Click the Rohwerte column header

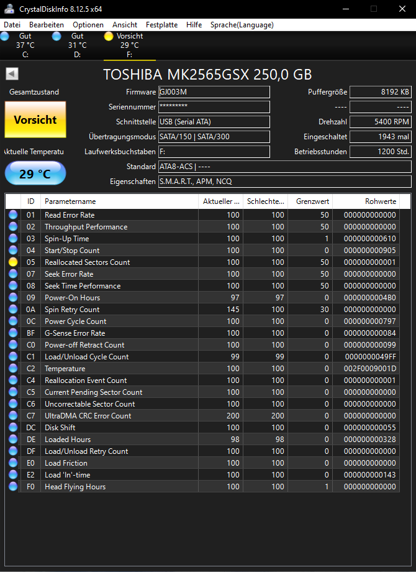(x=366, y=201)
